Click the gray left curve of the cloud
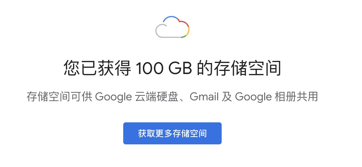The image size is (362, 167). coord(159,30)
